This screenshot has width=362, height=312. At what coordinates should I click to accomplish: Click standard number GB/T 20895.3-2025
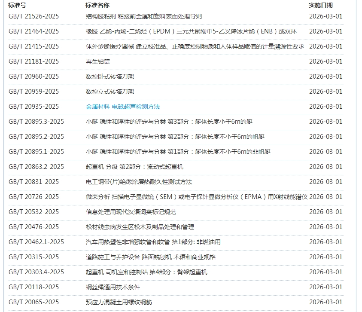[36, 122]
